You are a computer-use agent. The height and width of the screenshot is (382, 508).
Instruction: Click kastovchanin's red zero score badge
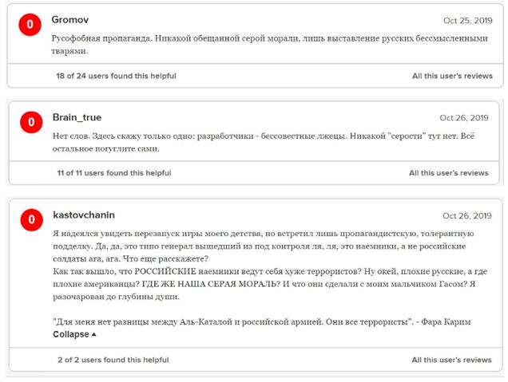pos(31,219)
